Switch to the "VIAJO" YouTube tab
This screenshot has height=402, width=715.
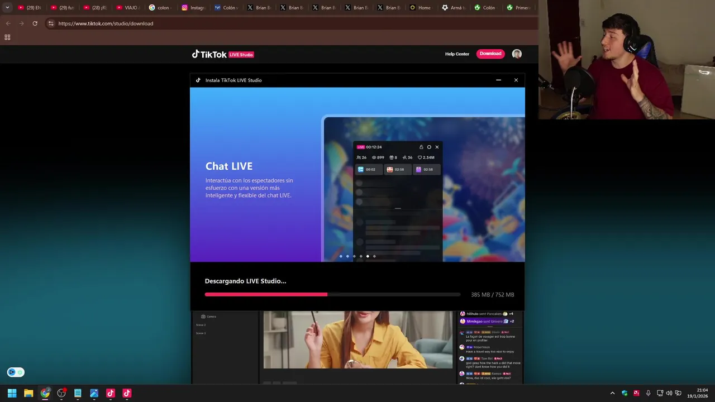click(x=128, y=8)
